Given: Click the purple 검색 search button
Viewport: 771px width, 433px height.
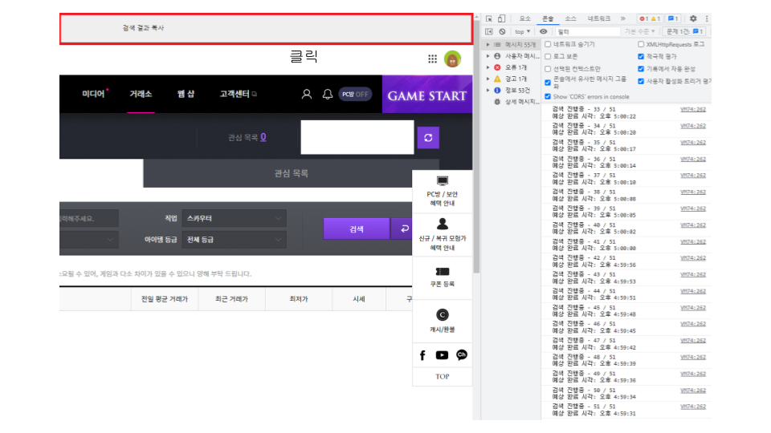Looking at the screenshot, I should point(356,229).
